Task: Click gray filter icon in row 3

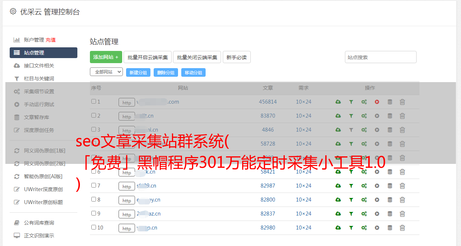Action: click(x=351, y=130)
